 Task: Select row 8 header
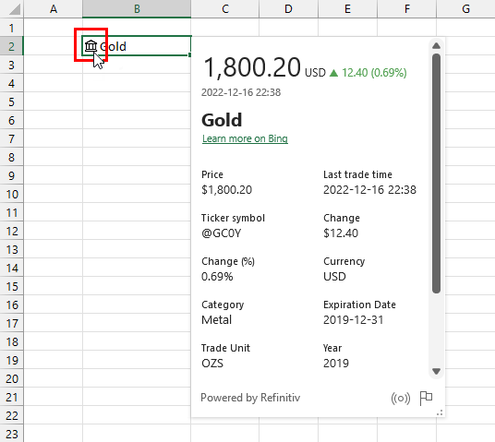click(12, 157)
